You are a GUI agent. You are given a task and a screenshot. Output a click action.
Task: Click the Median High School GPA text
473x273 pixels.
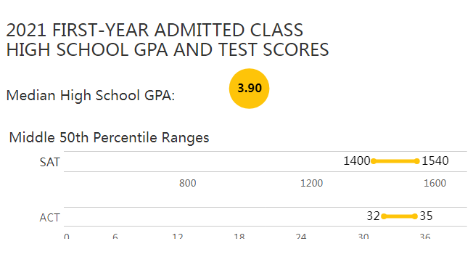pyautogui.click(x=91, y=95)
